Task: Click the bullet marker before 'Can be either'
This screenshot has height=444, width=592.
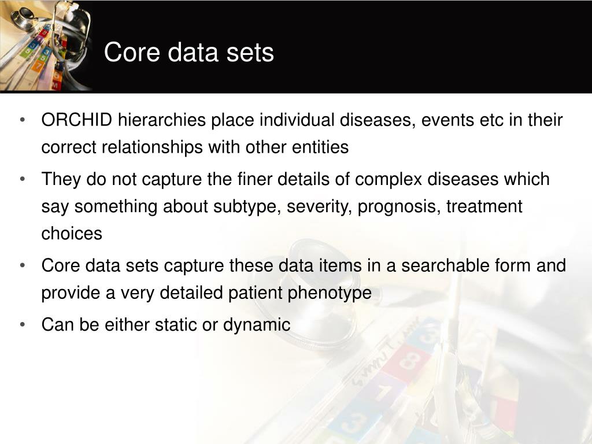Action: (23, 324)
